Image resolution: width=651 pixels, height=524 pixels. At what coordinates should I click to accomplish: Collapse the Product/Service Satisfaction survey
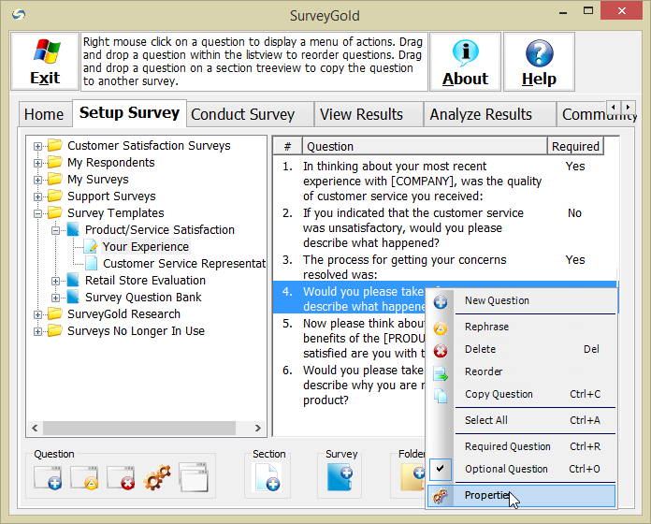(55, 230)
